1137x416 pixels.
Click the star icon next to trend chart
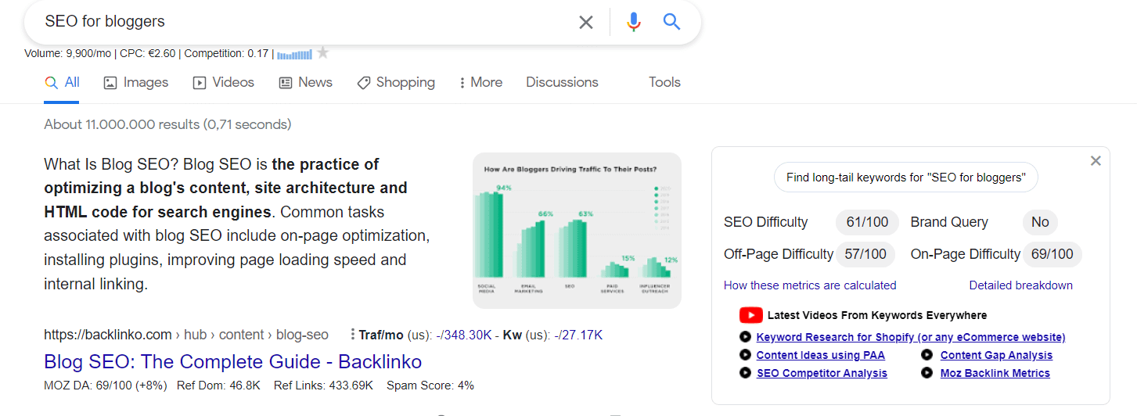[322, 53]
